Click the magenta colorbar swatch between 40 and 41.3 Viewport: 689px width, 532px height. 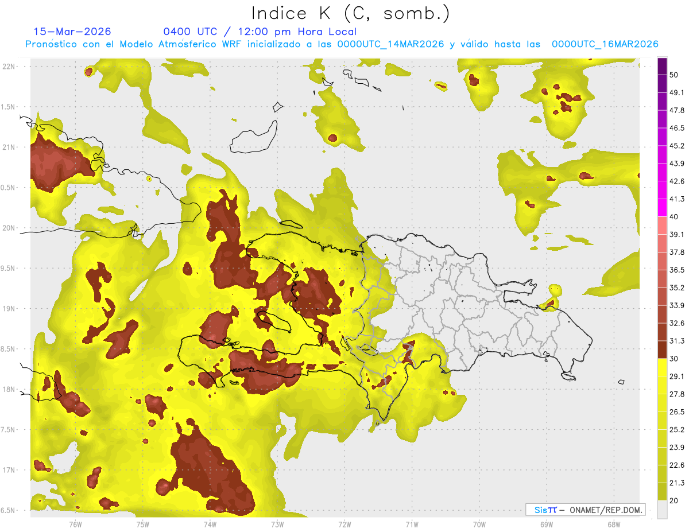pyautogui.click(x=662, y=208)
